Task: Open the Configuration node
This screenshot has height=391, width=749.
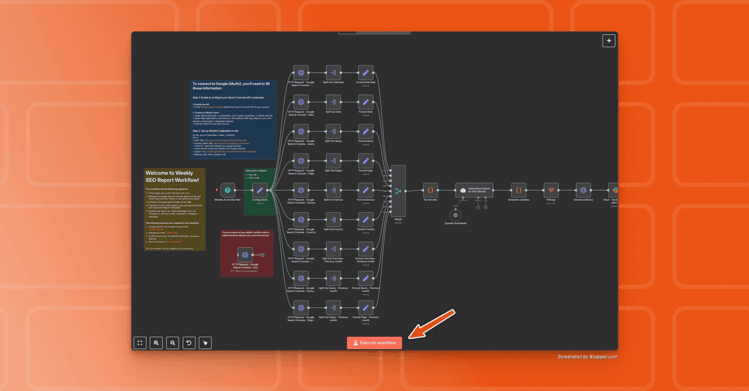Action: point(260,190)
